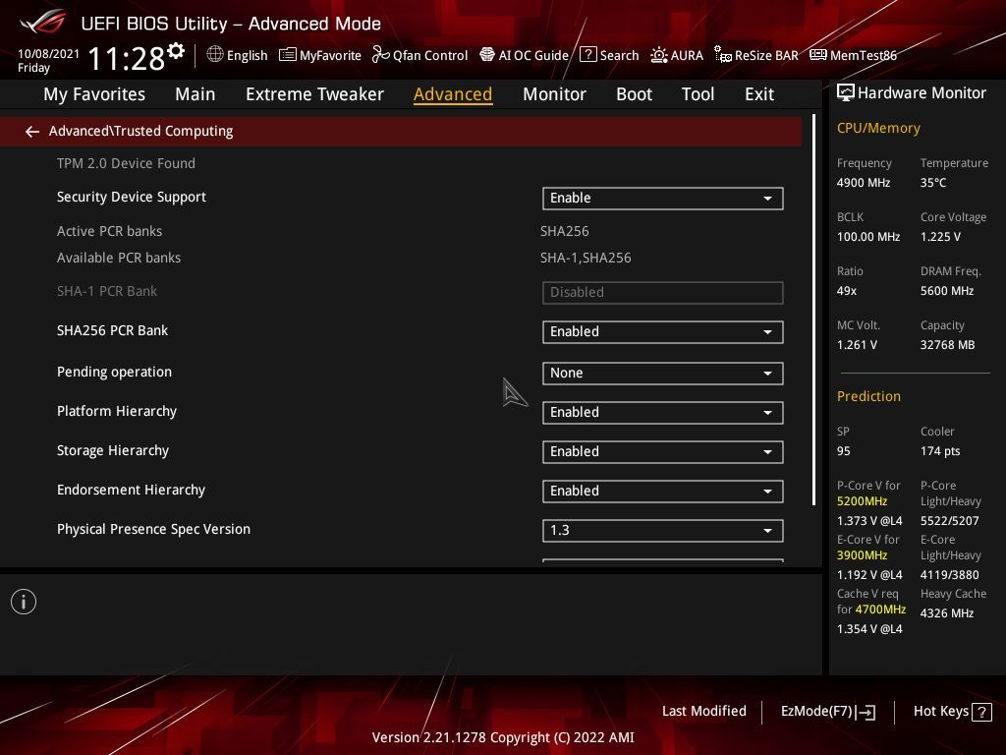Select Endorsement Hierarchy label
The height and width of the screenshot is (755, 1006).
pos(131,490)
